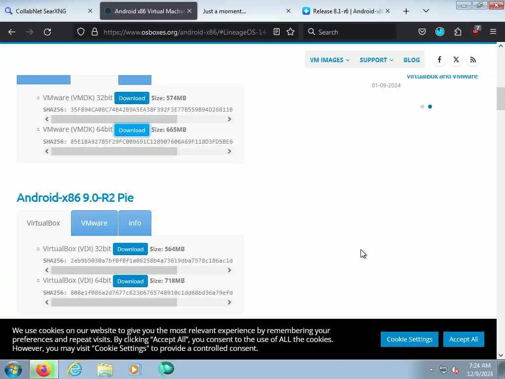Bookmark this page with the star icon
505x379 pixels.
290,32
